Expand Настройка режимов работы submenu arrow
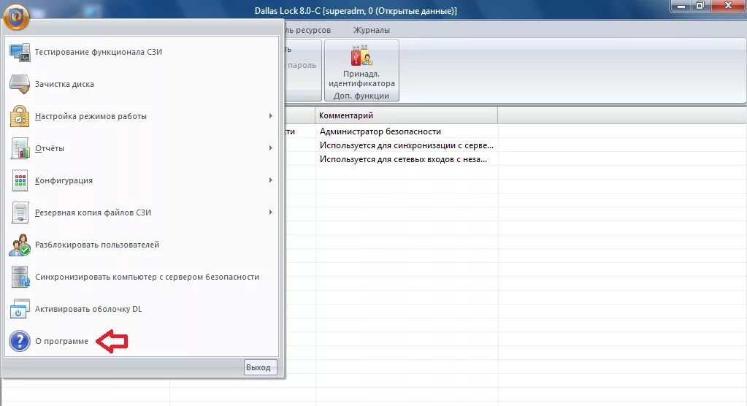 coord(270,116)
